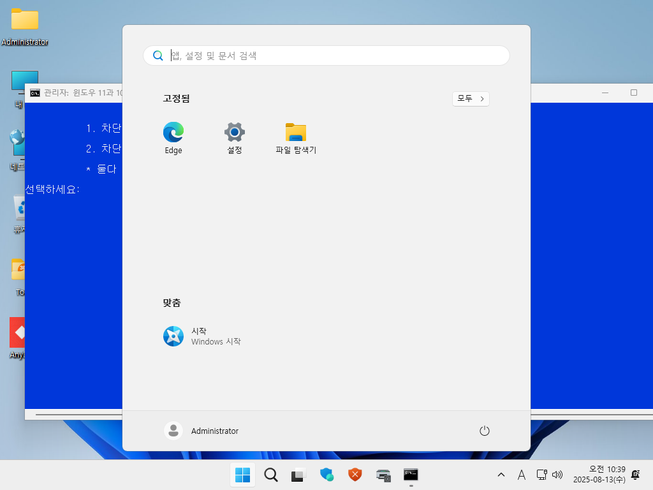Click the Windows Start button on taskbar
Screen dimensions: 653x490
242,475
